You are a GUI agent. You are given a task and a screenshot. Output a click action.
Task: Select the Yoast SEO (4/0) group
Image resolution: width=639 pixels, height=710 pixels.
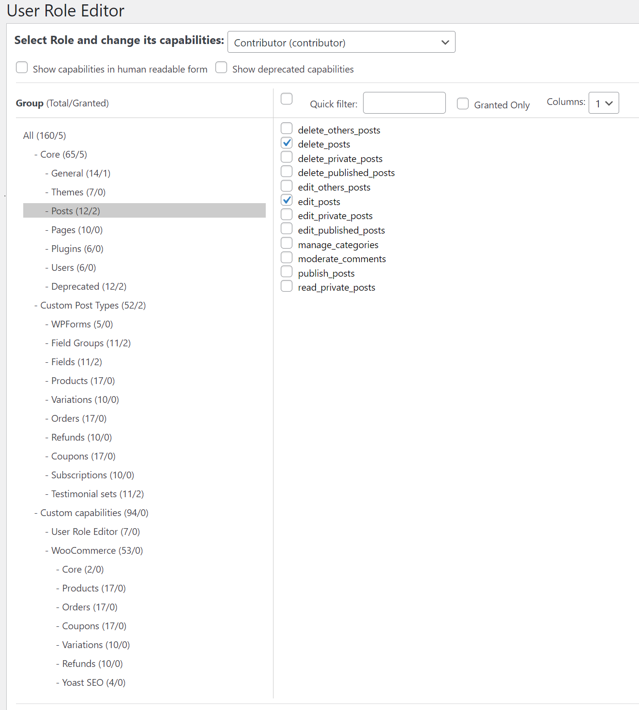click(x=93, y=682)
